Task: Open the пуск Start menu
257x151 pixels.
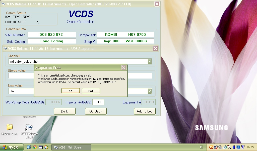Action: pos(12,147)
